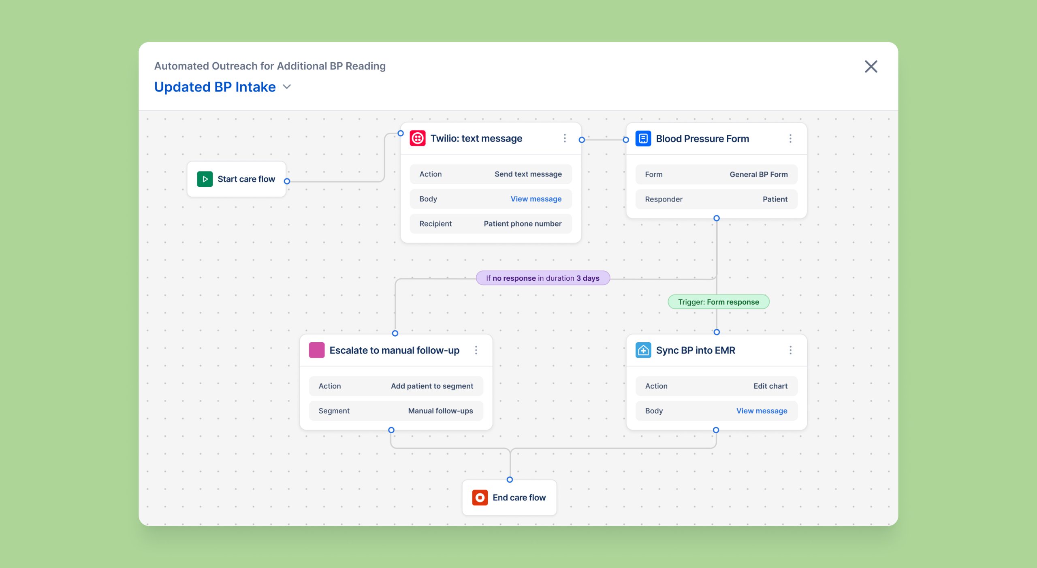Click the Blood Pressure Form bottom connector
The height and width of the screenshot is (568, 1037).
tap(717, 218)
